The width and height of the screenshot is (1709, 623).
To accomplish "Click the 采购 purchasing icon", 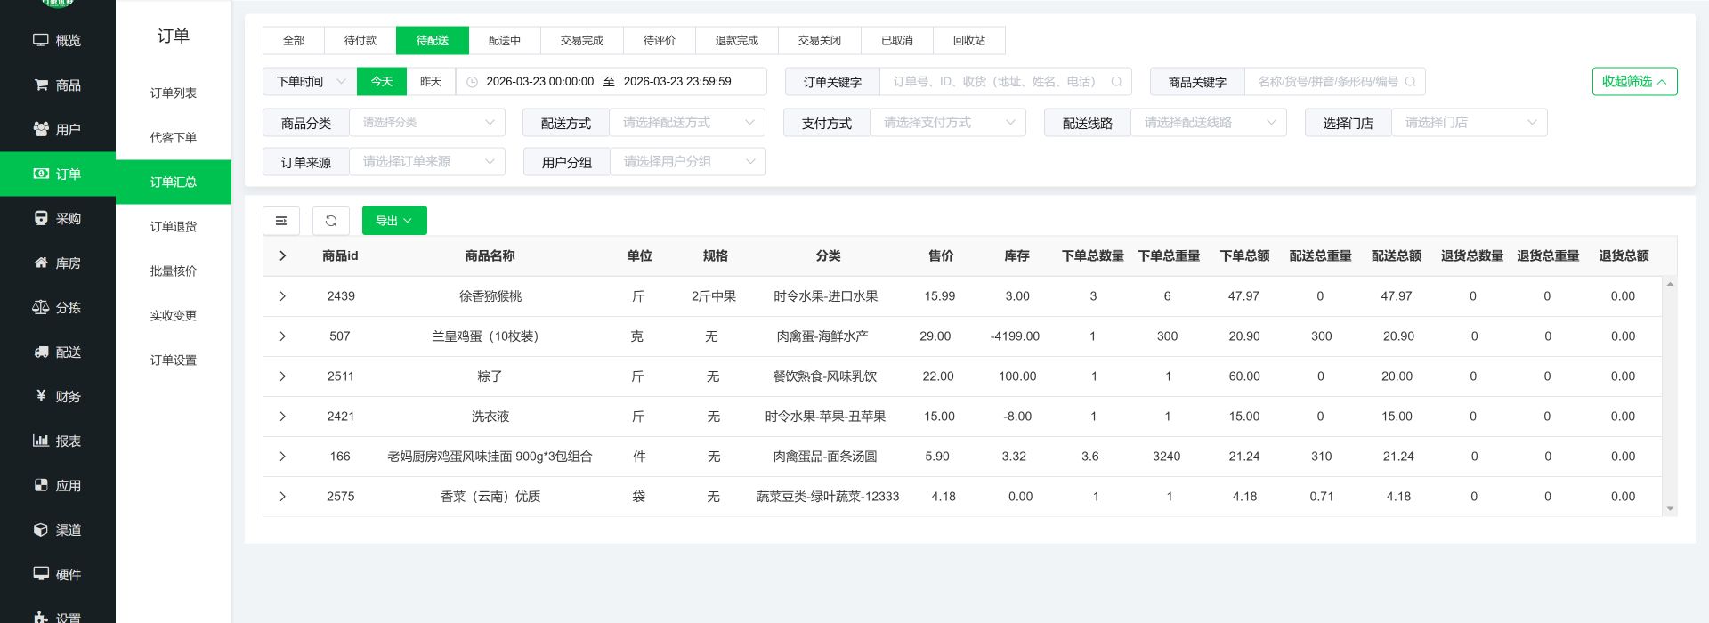I will coord(41,218).
